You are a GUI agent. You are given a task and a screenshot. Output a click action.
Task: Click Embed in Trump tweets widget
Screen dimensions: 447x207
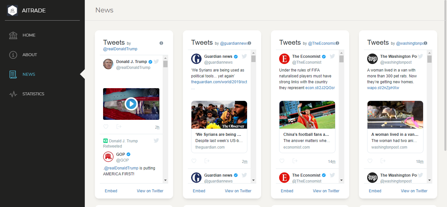(111, 191)
